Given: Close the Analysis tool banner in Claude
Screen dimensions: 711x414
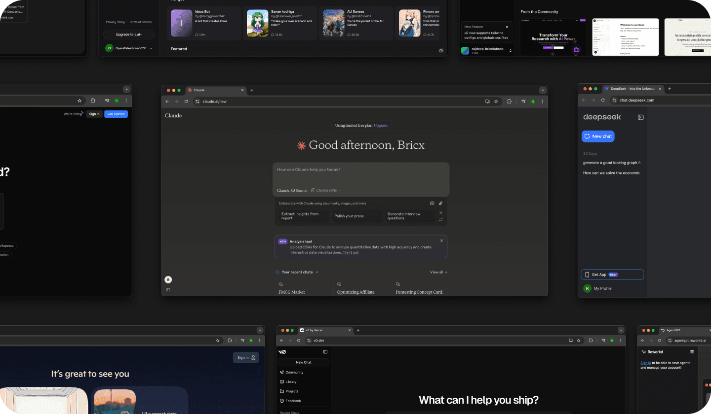Looking at the screenshot, I should 441,241.
